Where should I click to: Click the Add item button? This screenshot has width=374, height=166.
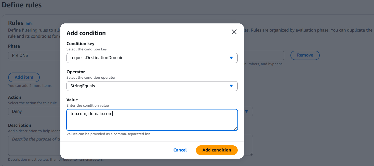(x=24, y=77)
